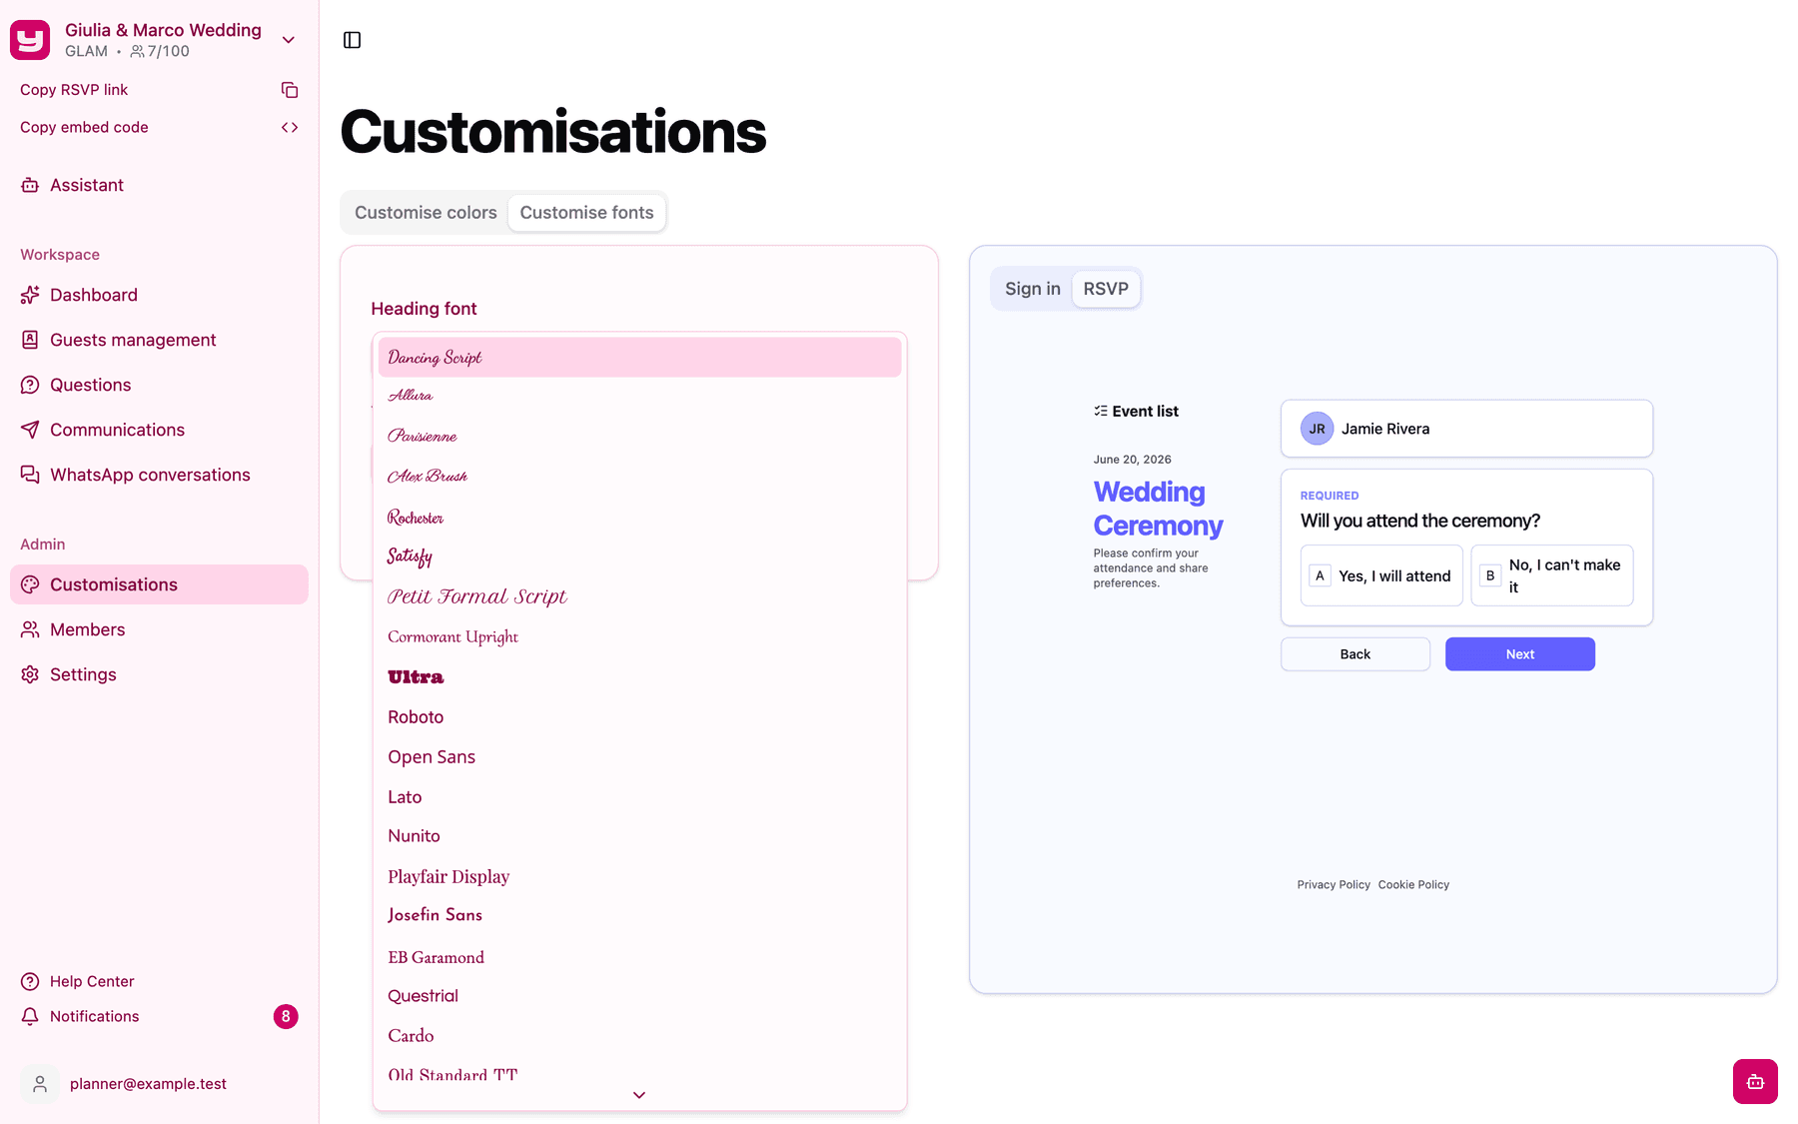Click the Help Center question icon
Viewport: 1798px width, 1124px height.
(x=30, y=981)
